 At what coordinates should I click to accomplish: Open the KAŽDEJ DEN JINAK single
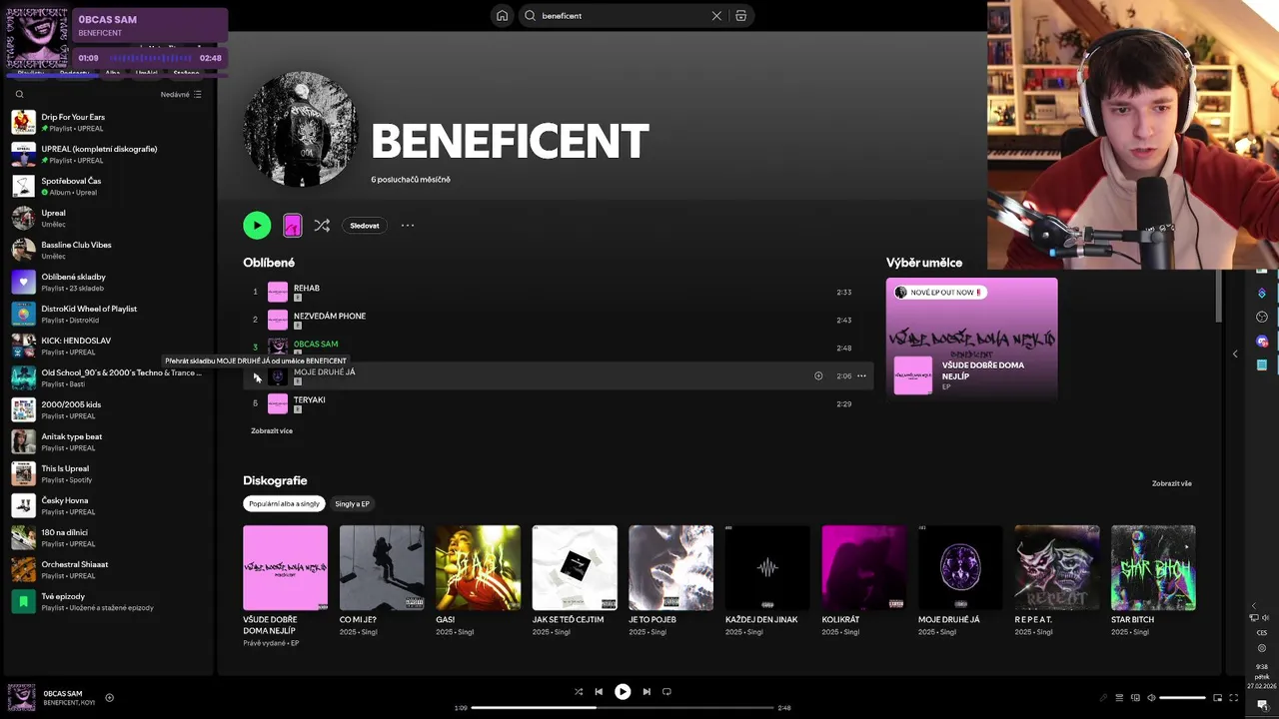767,568
